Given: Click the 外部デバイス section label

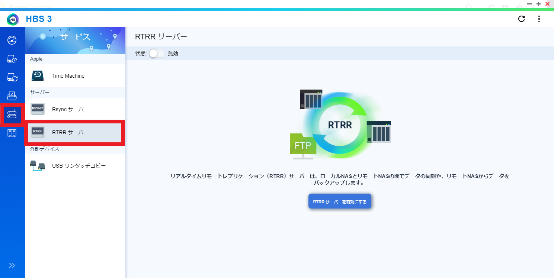Looking at the screenshot, I should click(x=45, y=149).
